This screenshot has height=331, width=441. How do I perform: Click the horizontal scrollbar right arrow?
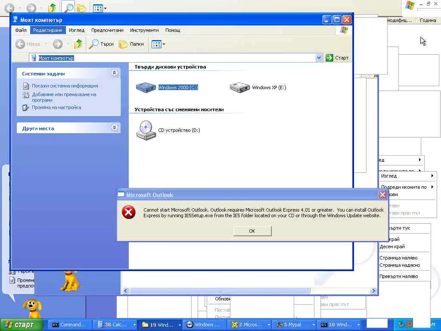coord(373,290)
